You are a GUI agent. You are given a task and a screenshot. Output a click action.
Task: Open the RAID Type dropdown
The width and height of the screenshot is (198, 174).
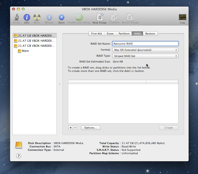tap(145, 56)
